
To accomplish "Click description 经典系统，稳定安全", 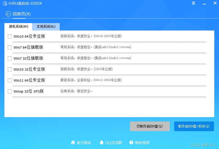I will click(x=76, y=91).
